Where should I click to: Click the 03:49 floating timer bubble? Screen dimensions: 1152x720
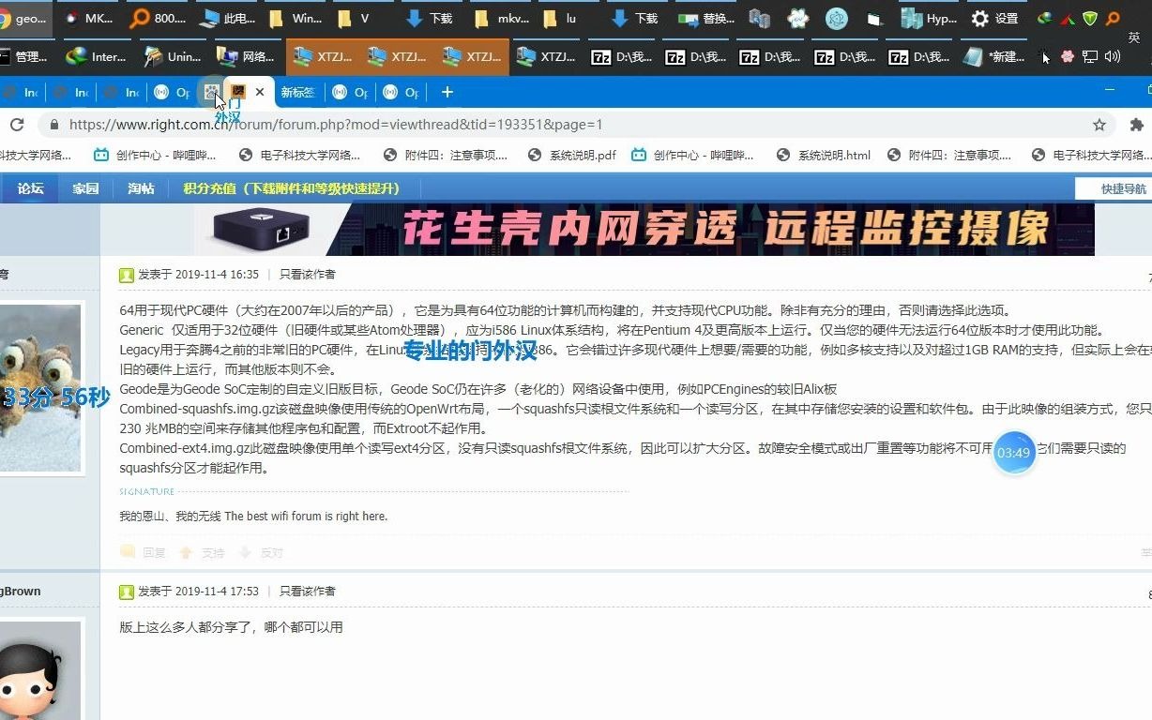1014,453
